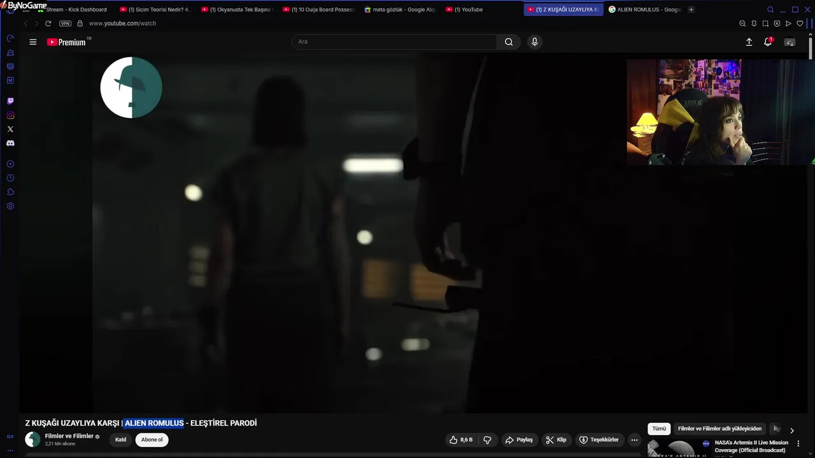The height and width of the screenshot is (458, 815).
Task: Open the YouTube create/upload icon
Action: [x=749, y=42]
